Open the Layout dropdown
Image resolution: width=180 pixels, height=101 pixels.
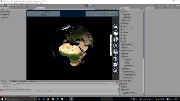pos(175,6)
